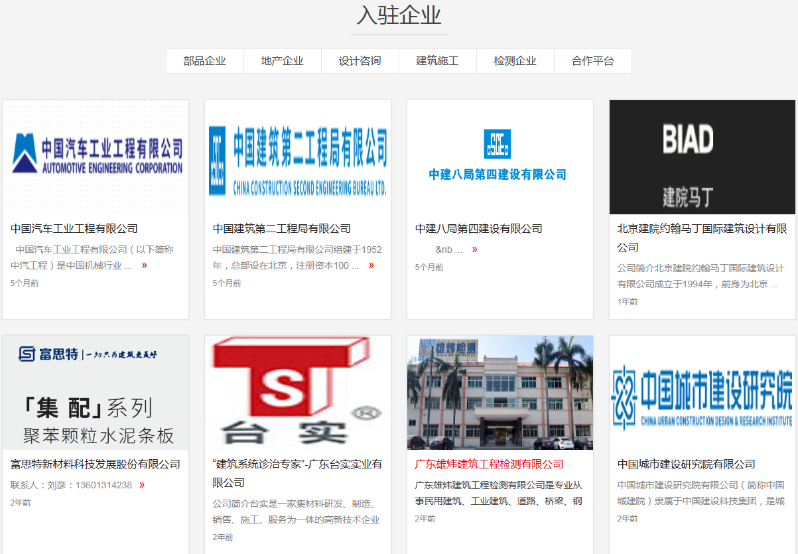Click the description mentioning 组建于1952年
This screenshot has width=798, height=554.
click(x=297, y=257)
